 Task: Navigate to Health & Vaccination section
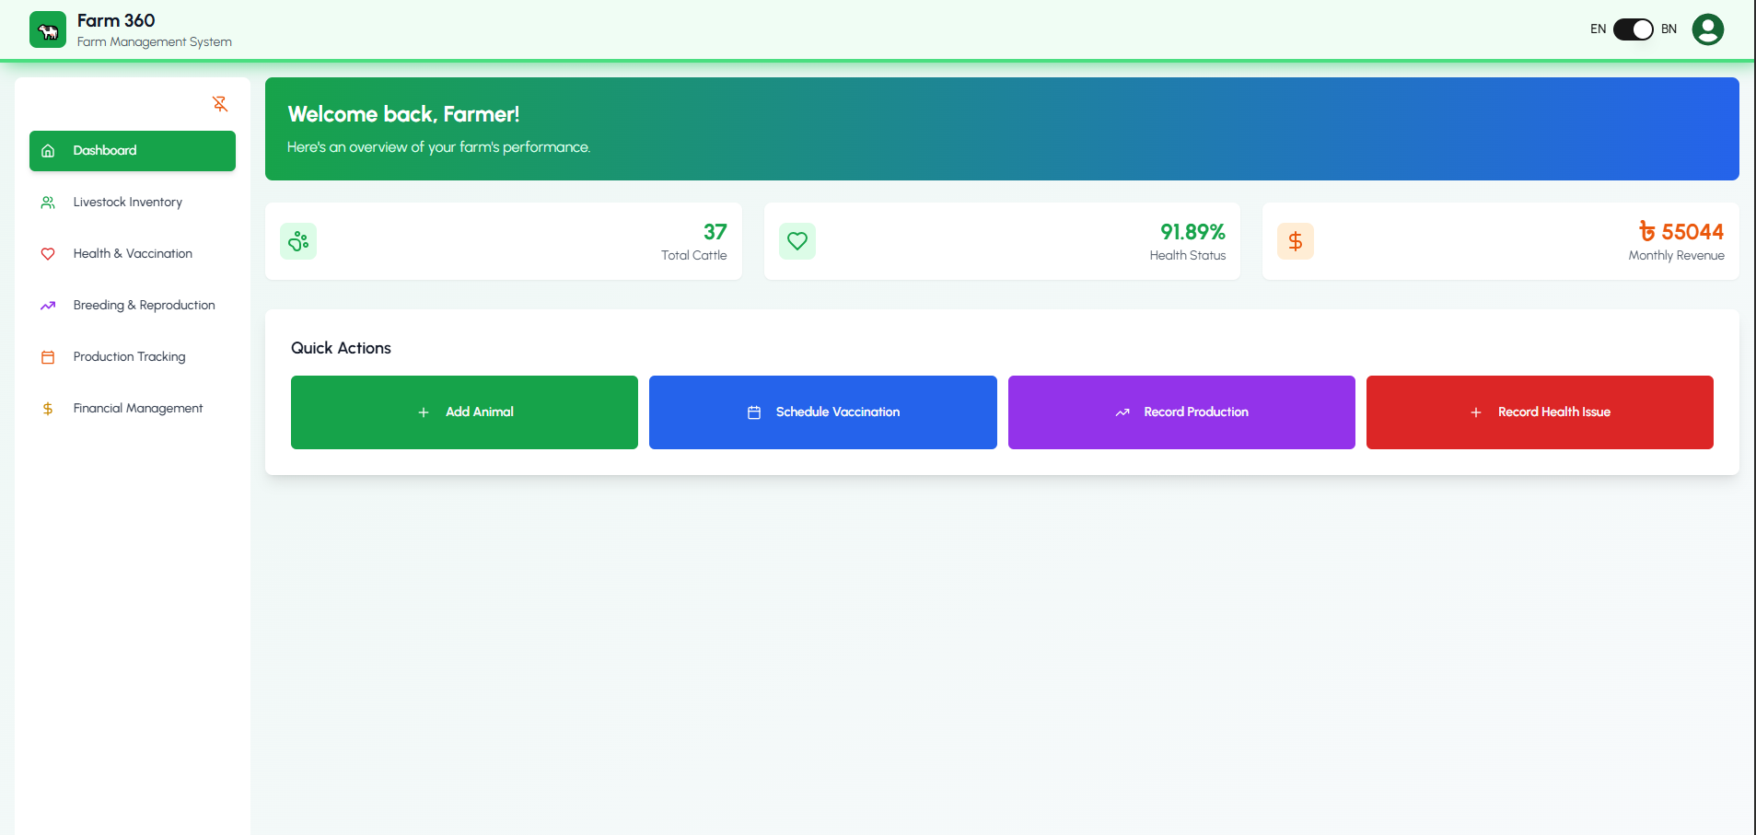point(133,253)
